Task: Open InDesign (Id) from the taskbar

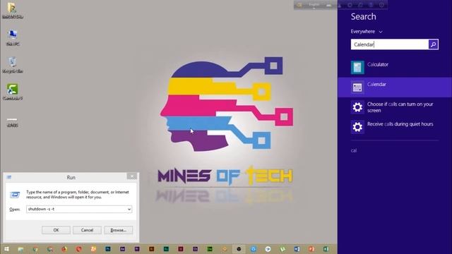Action: click(181, 249)
